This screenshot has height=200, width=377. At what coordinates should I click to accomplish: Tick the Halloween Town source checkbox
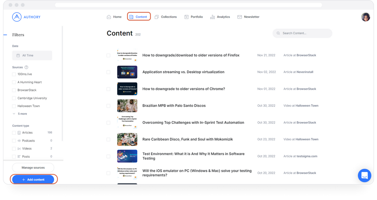coord(14,106)
